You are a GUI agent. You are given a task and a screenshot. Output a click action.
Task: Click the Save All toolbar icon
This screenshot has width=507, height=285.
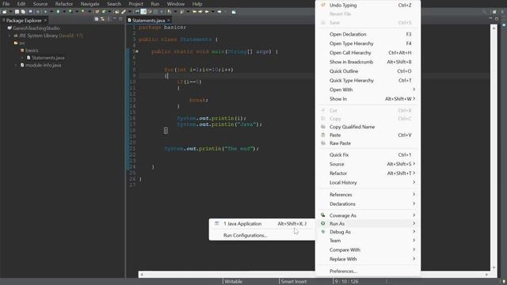pos(23,12)
